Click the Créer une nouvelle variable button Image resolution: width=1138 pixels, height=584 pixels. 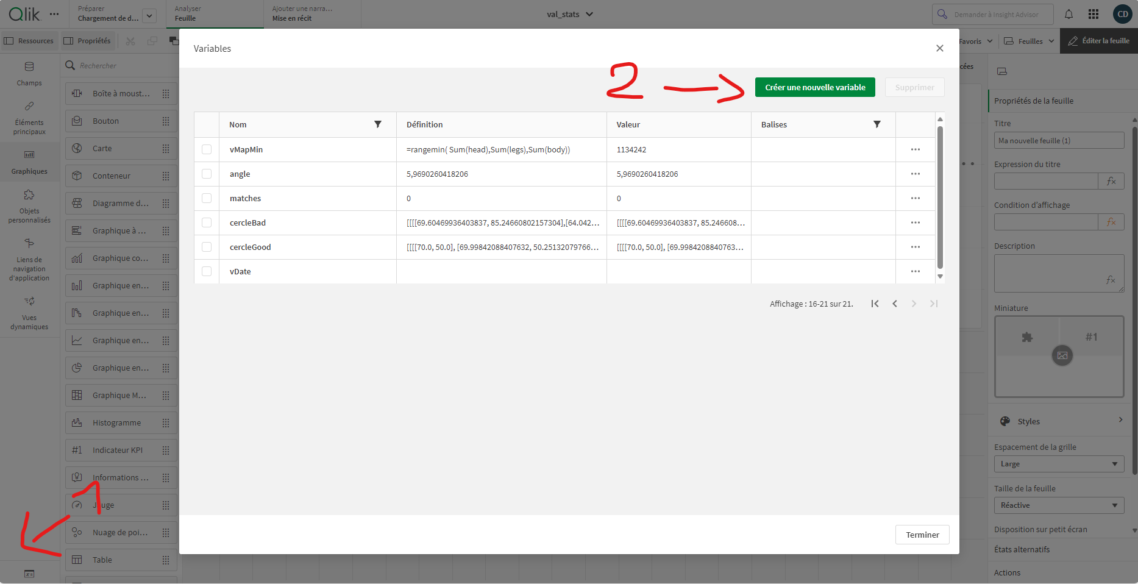pyautogui.click(x=814, y=87)
